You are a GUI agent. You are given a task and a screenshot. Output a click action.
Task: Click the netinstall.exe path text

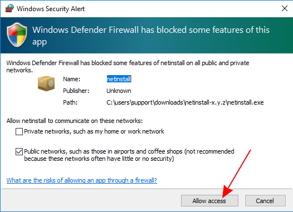[x=185, y=102]
